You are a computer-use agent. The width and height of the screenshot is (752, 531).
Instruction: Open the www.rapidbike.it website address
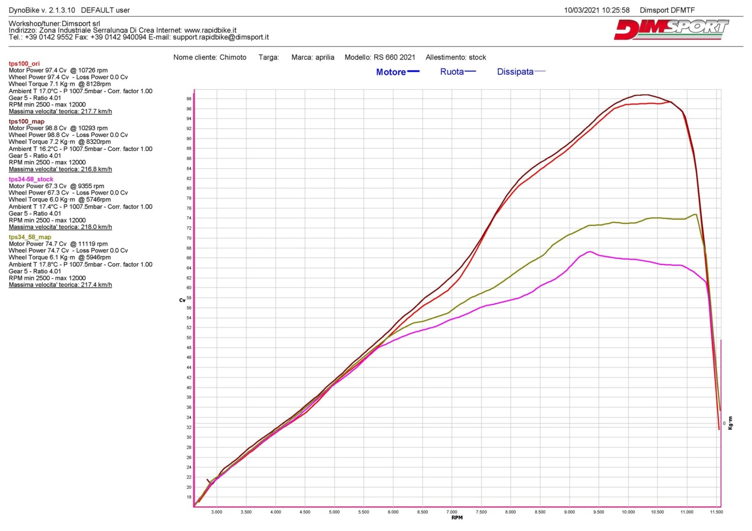[210, 30]
